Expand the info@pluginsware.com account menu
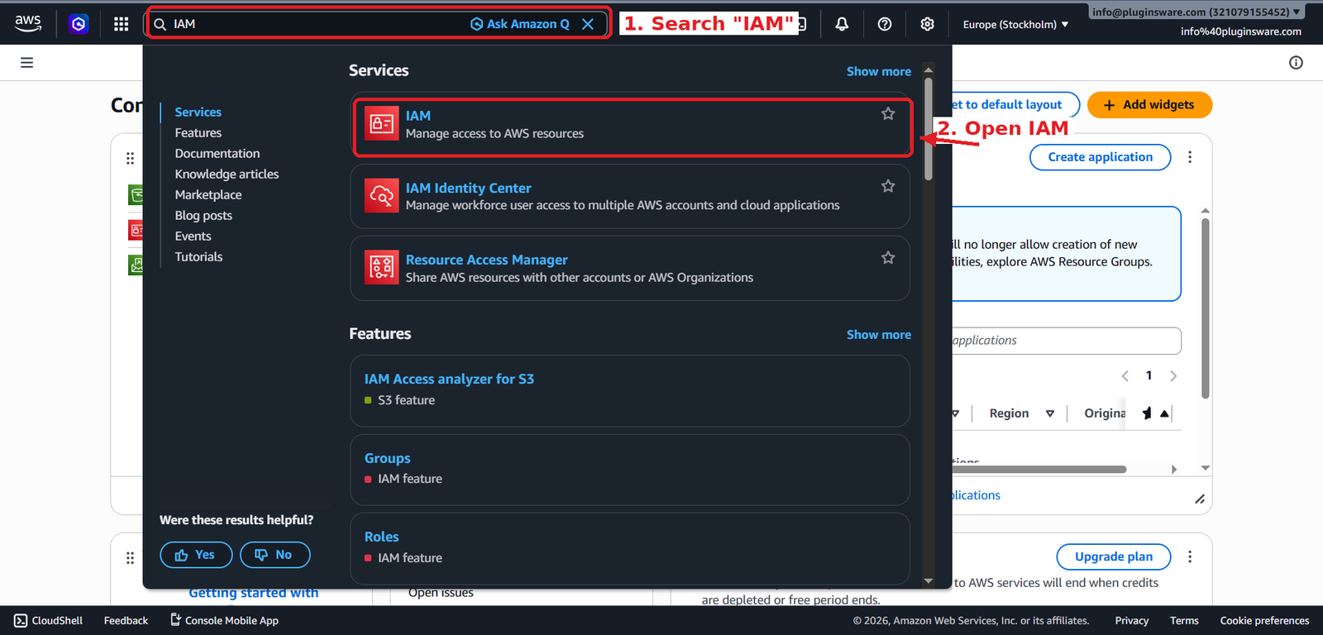 [x=1196, y=12]
